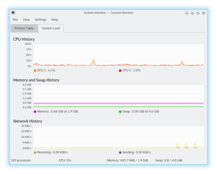Open the File menu

pyautogui.click(x=15, y=20)
